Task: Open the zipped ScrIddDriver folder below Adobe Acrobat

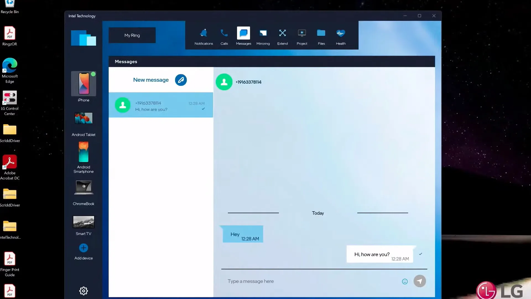Action: pos(10,198)
